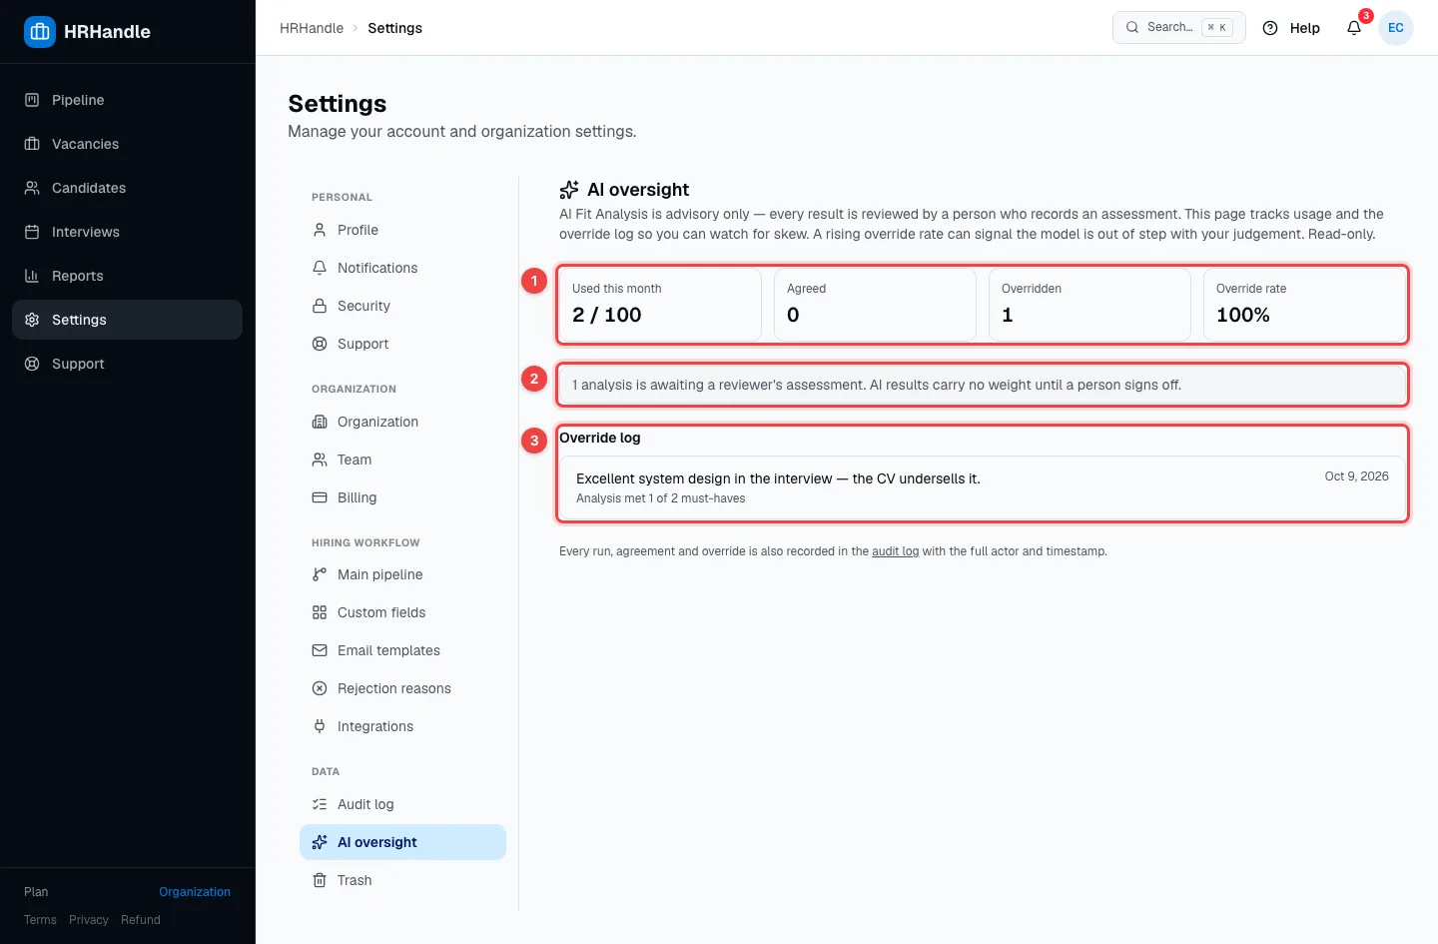Image resolution: width=1438 pixels, height=944 pixels.
Task: Click the Trash bin icon
Action: 320,880
